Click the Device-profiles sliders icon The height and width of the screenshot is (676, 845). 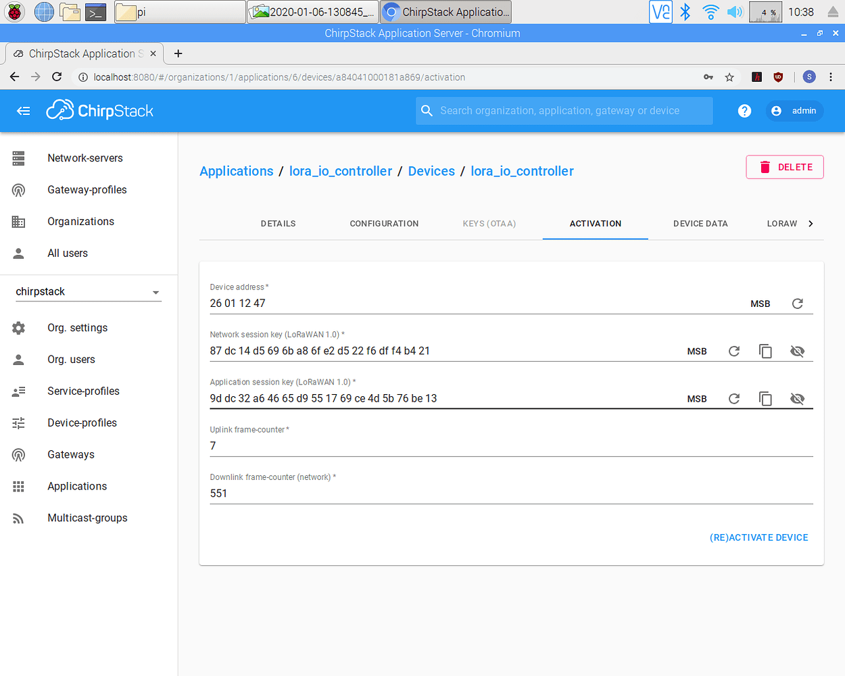coord(19,423)
